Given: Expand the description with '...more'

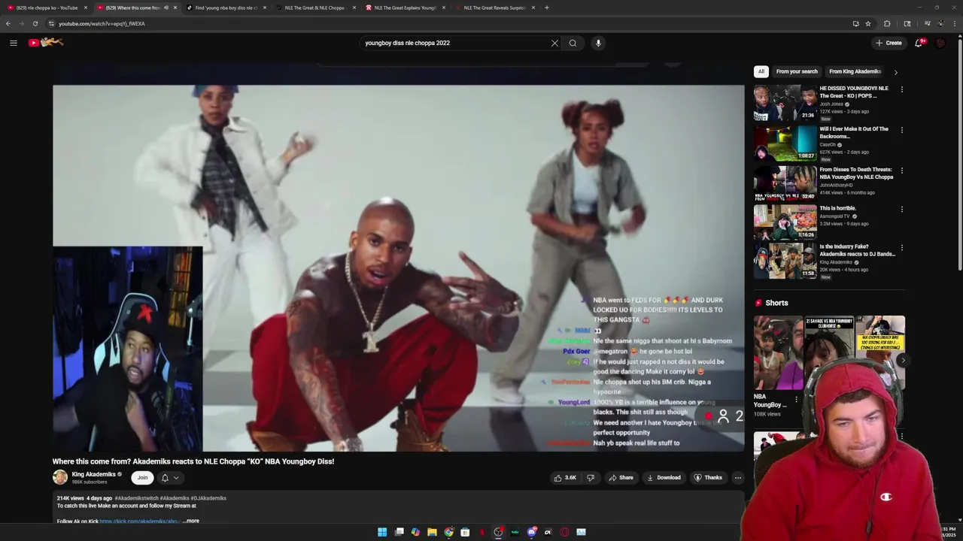Looking at the screenshot, I should (x=191, y=521).
